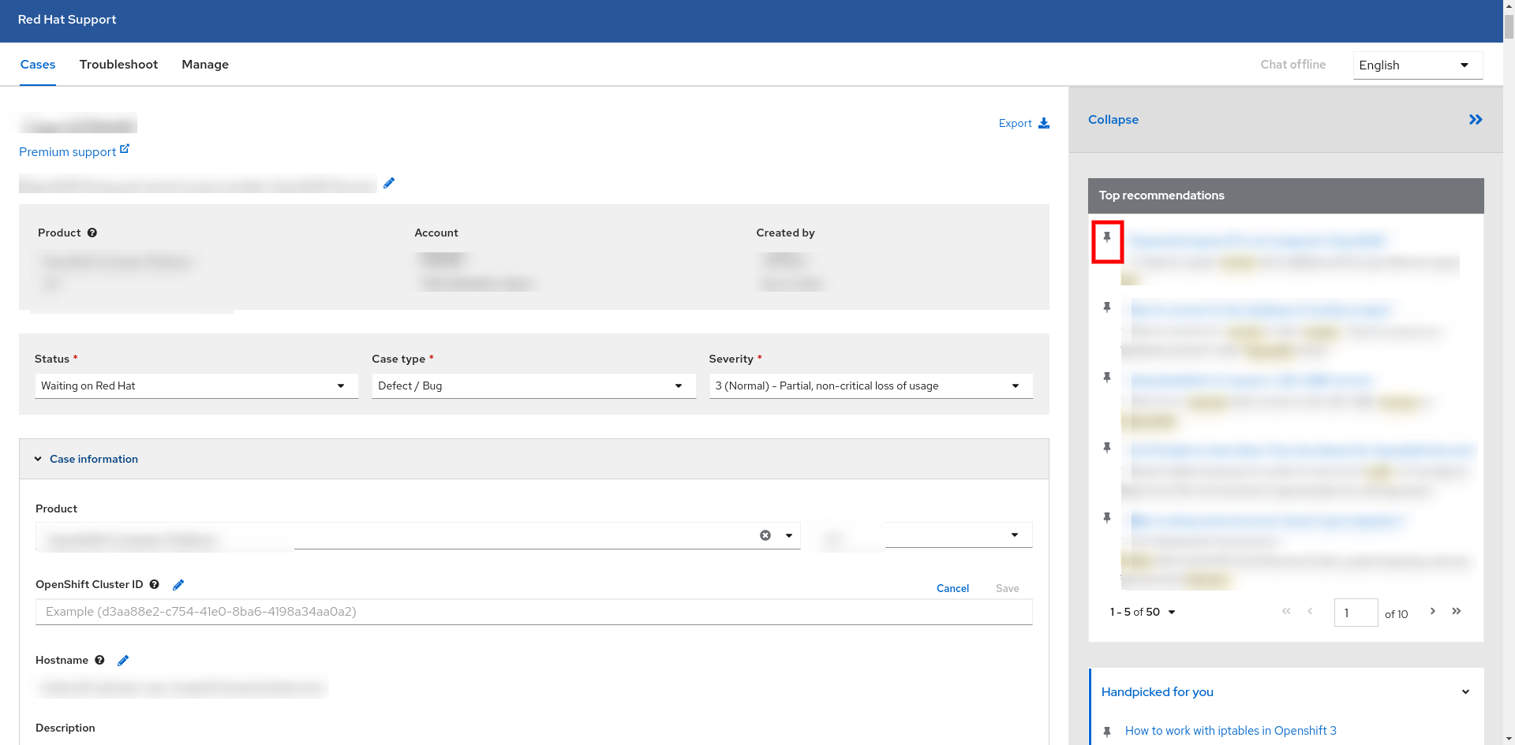Screen dimensions: 1515x745
Task: Open the 1 - 5 of 50 per-page dropdown
Action: [x=1143, y=613]
